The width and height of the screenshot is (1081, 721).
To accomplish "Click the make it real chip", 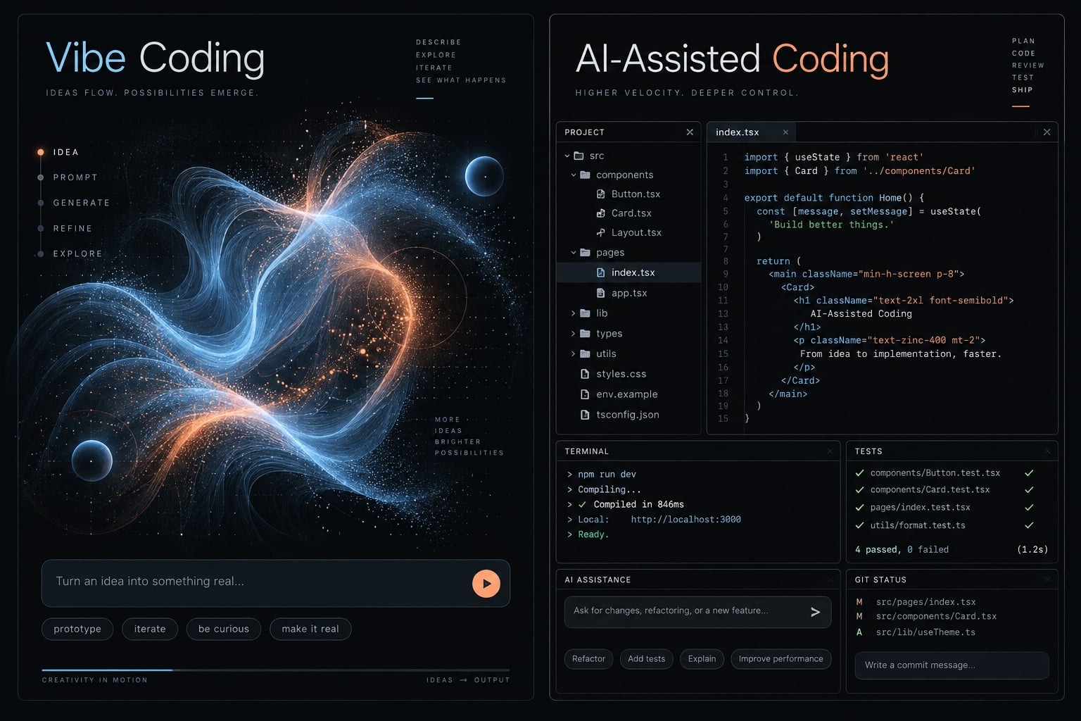I will coord(310,629).
